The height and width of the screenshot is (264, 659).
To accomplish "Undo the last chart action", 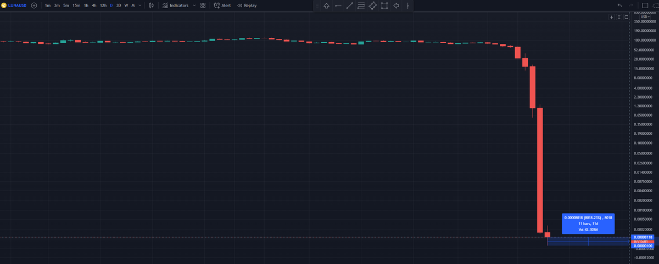I will coord(620,5).
